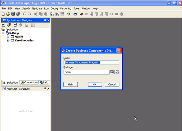Switch to the Connections tab
This screenshot has height=131, width=182.
[29, 82]
